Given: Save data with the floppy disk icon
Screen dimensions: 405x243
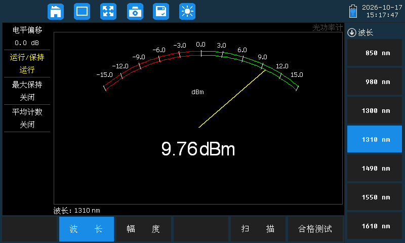Looking at the screenshot, I should (161, 11).
